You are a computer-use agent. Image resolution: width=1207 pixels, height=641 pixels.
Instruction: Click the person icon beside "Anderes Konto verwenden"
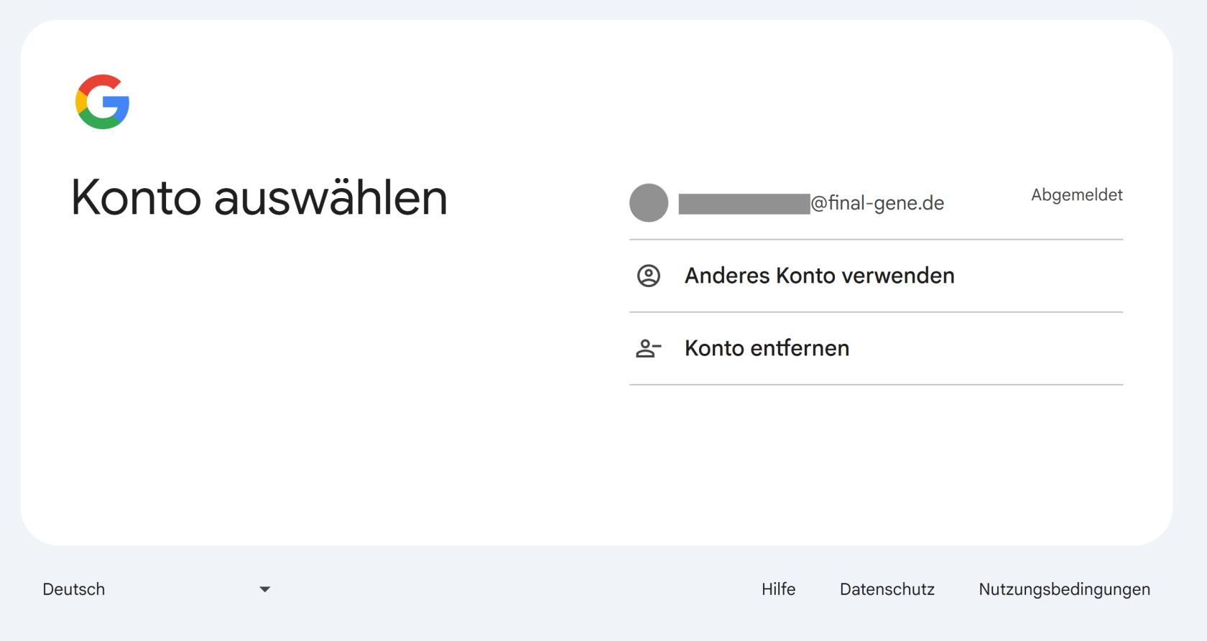coord(649,276)
